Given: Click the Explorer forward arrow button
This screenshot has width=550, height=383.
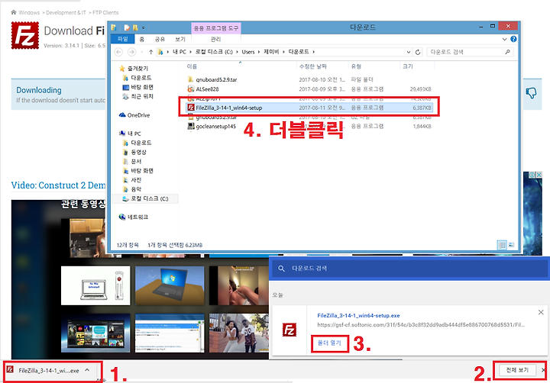Looking at the screenshot, I should [x=131, y=52].
